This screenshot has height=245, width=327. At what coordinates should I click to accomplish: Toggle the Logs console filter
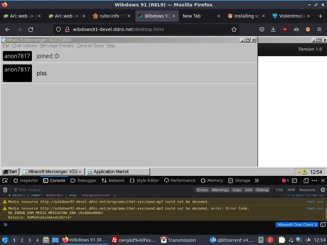coord(237,190)
